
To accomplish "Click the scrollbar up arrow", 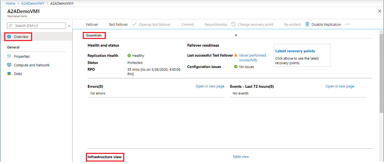I will 382,32.
